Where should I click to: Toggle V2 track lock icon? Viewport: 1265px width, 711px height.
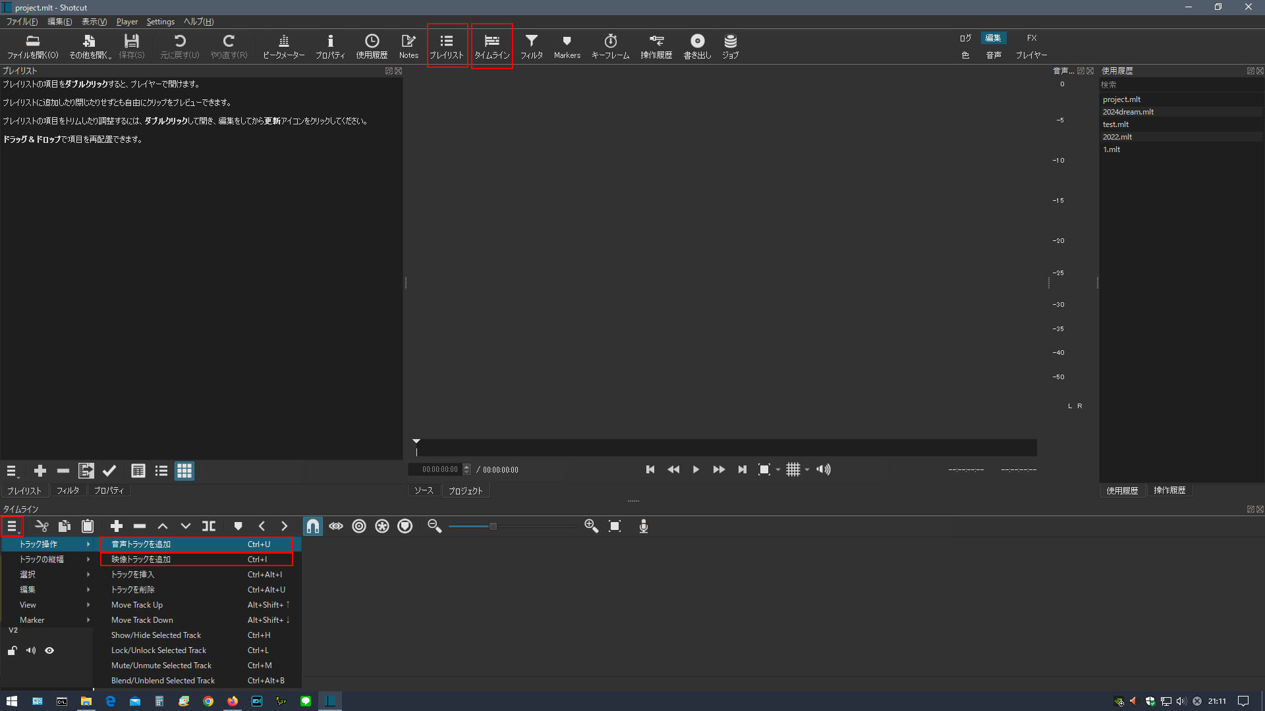12,650
